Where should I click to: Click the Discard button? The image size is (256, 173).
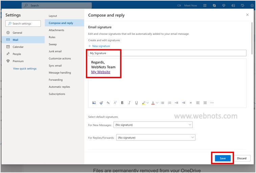coord(242,158)
